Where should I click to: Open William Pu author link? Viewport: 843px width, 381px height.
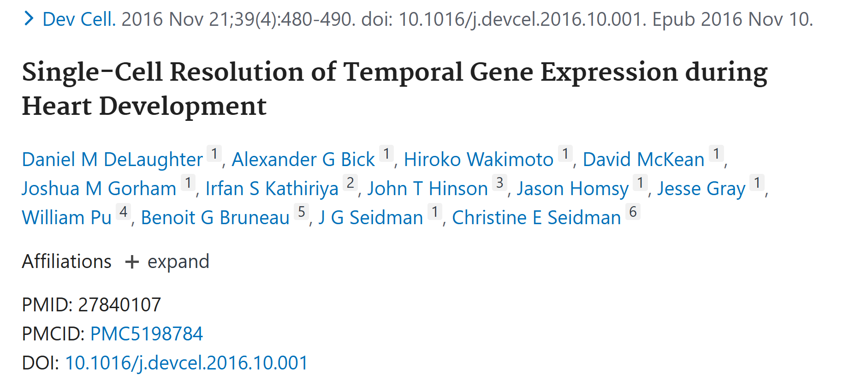(67, 218)
